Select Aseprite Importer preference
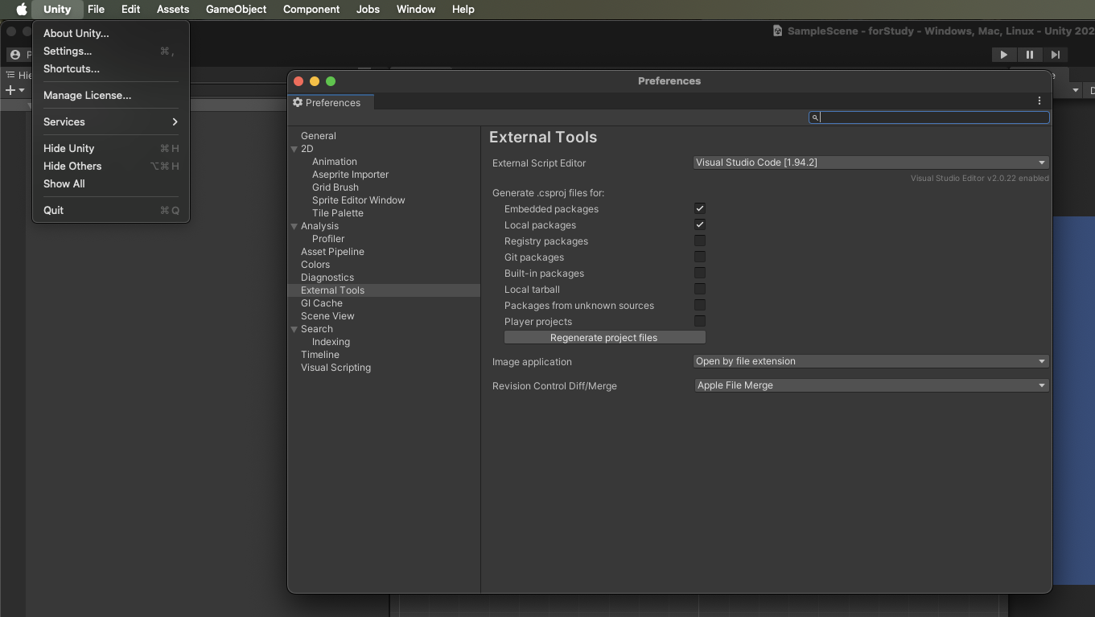Screen dimensions: 1095x617 pyautogui.click(x=351, y=175)
